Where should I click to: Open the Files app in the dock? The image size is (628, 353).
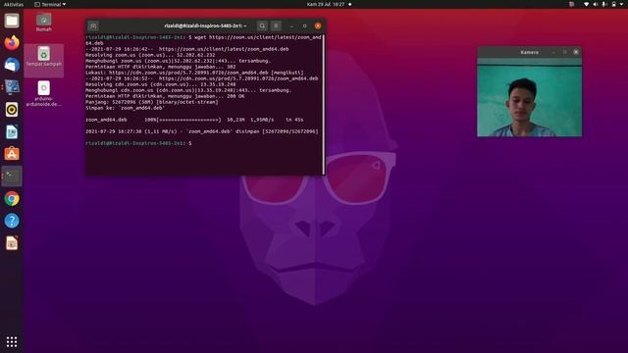point(12,21)
